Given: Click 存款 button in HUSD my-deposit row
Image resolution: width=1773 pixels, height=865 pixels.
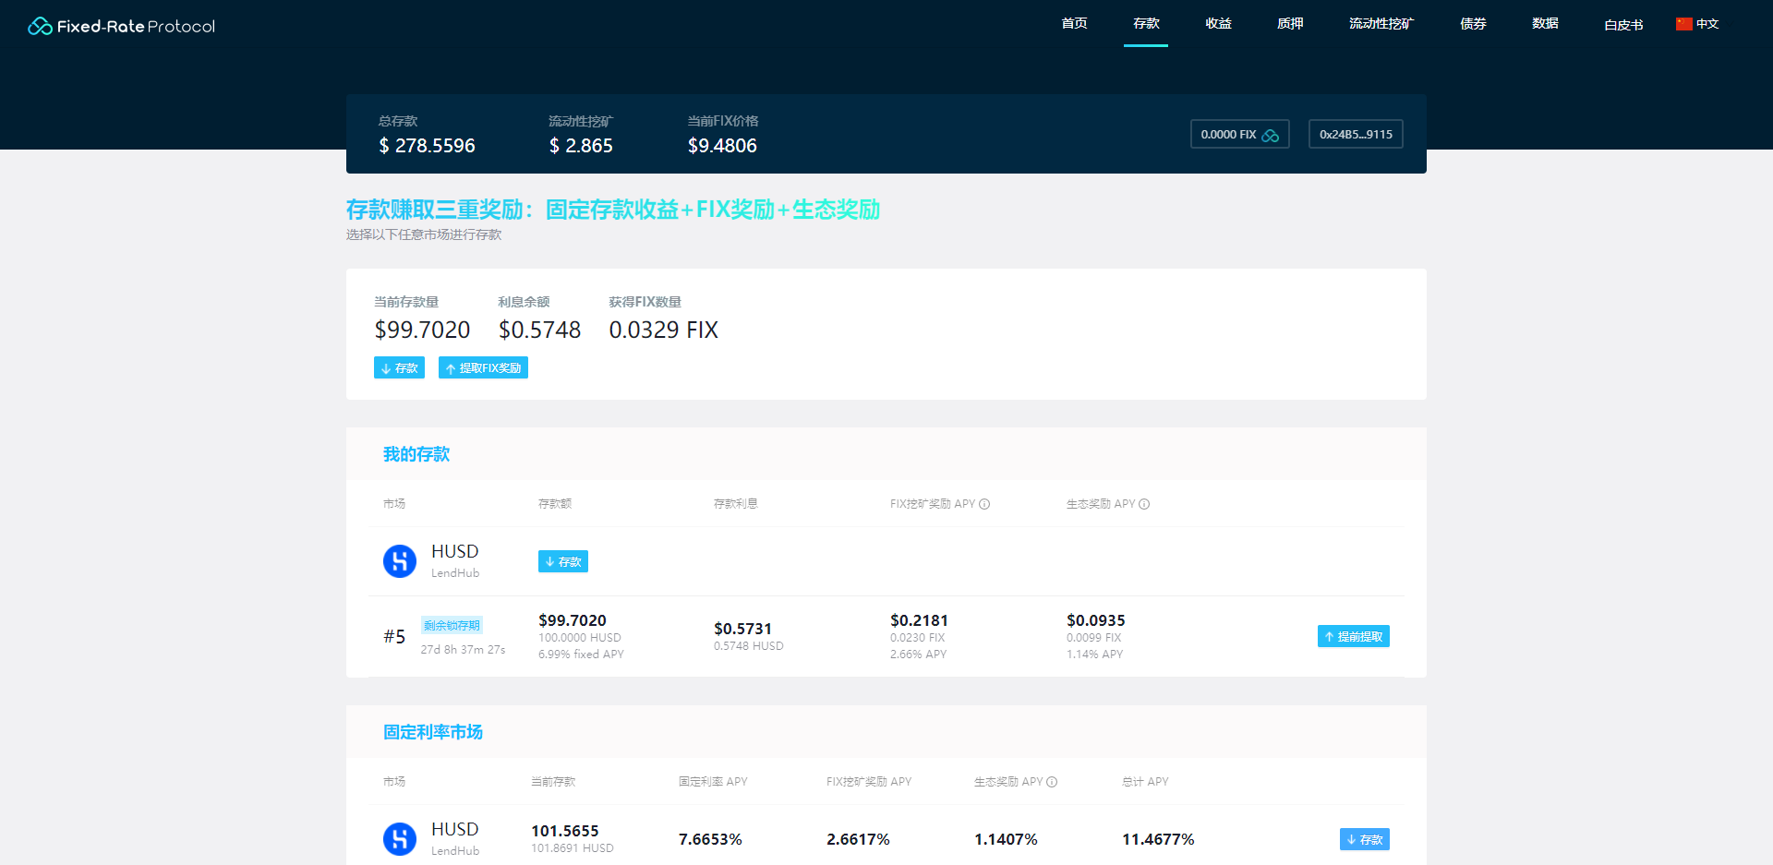Looking at the screenshot, I should (563, 561).
